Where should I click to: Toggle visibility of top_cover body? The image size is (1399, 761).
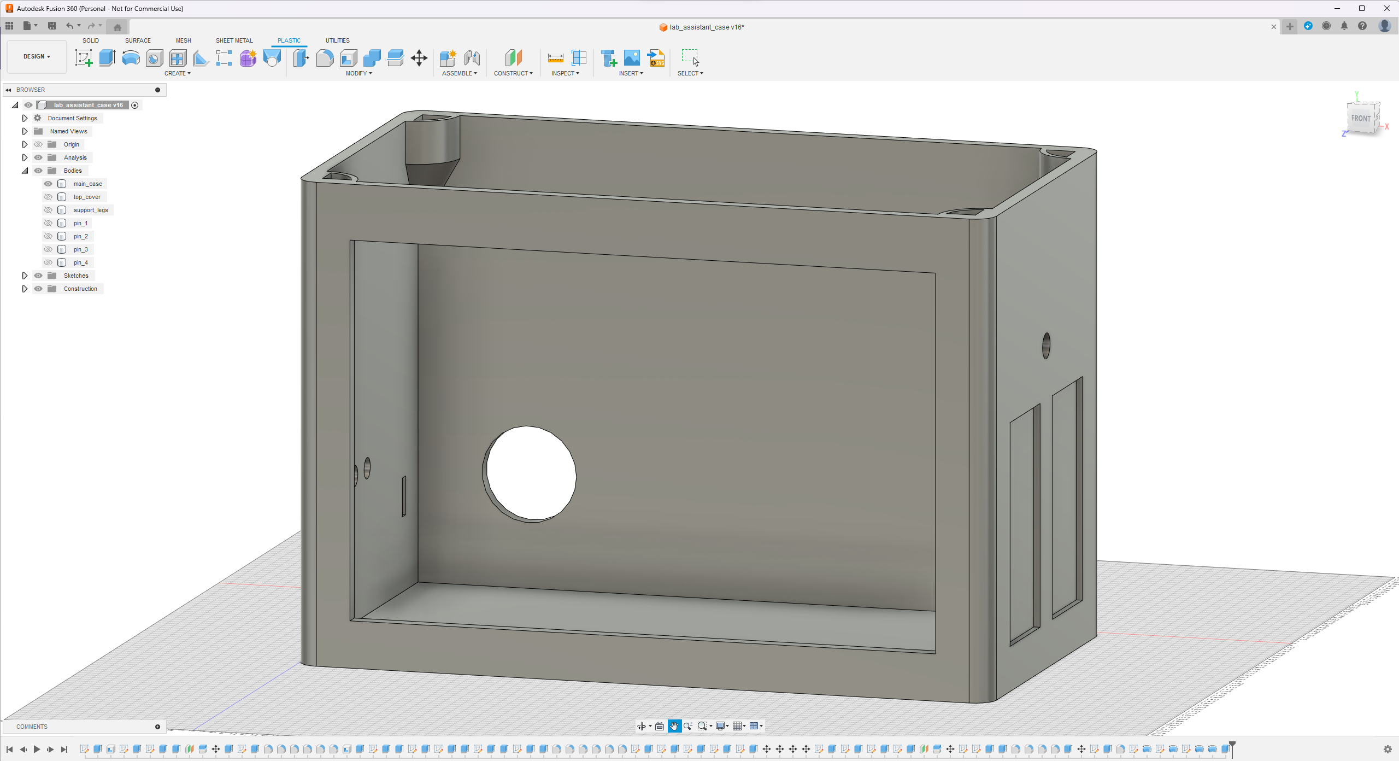coord(50,197)
